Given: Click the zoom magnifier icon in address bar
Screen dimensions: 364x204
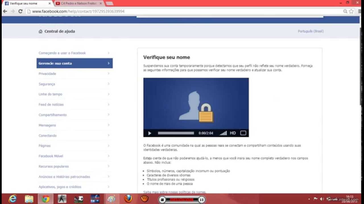Looking at the screenshot, I should pyautogui.click(x=345, y=11).
